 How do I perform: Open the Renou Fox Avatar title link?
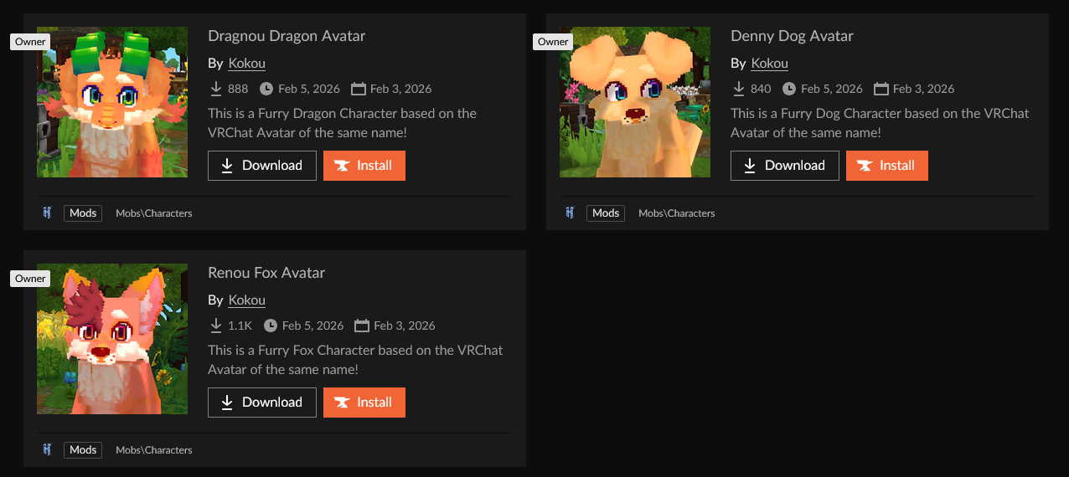(266, 273)
